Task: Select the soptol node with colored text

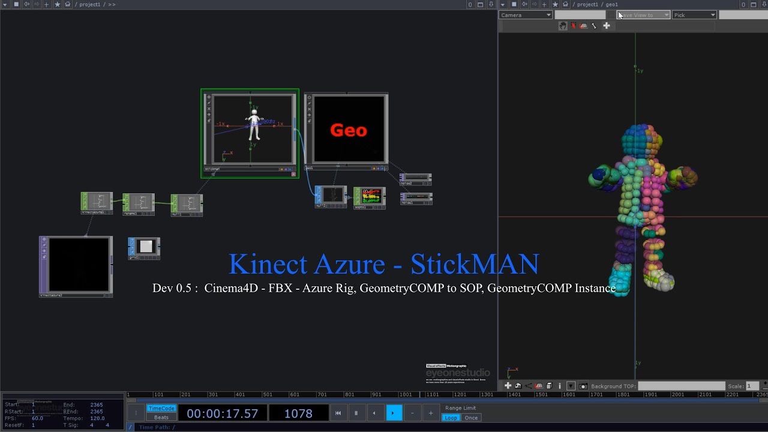Action: point(370,197)
